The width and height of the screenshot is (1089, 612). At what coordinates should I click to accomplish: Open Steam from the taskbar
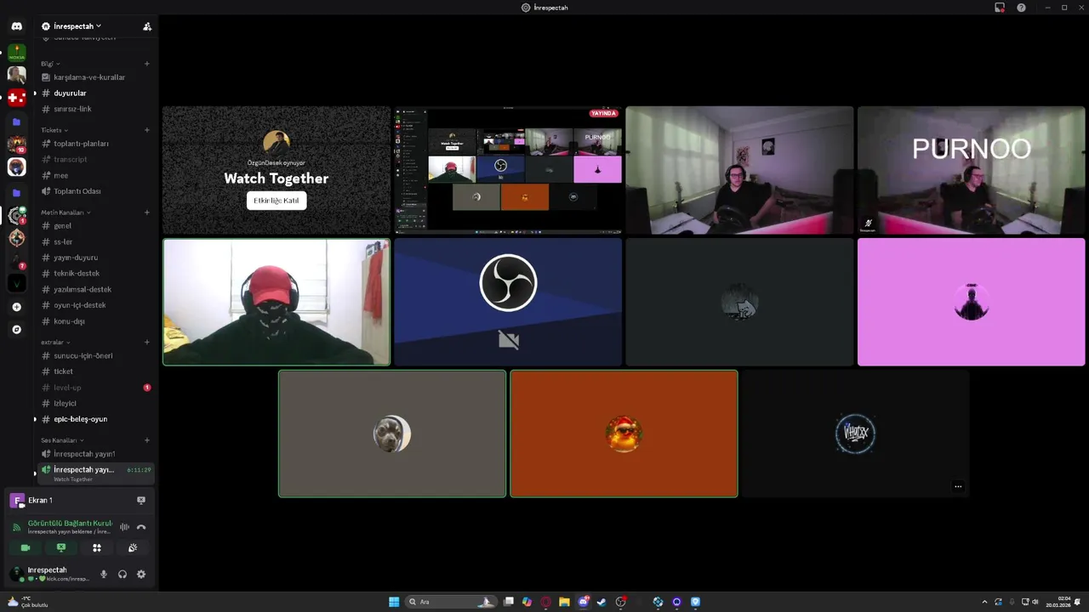[x=602, y=602]
